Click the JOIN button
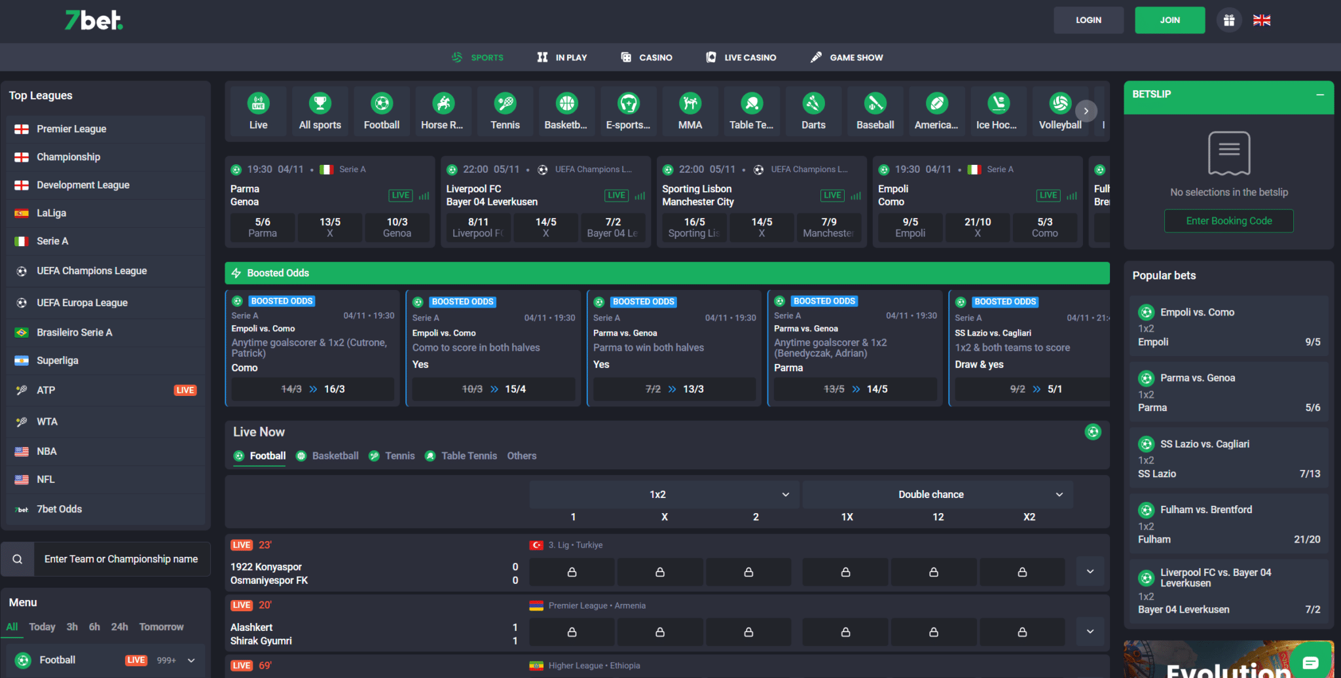 tap(1169, 20)
